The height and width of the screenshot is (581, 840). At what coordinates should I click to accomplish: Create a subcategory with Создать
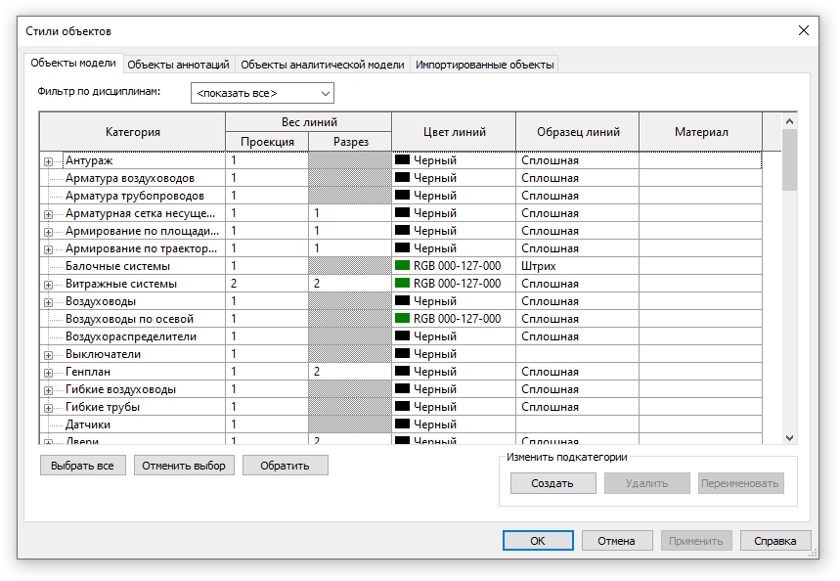click(x=553, y=483)
